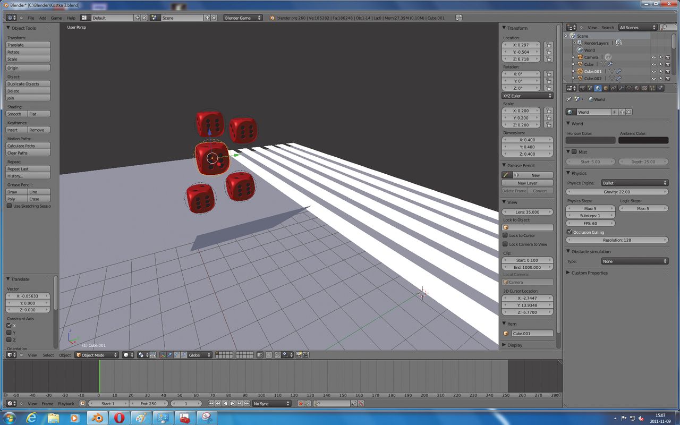Open the Windows Start menu
680x425 pixels.
9,418
